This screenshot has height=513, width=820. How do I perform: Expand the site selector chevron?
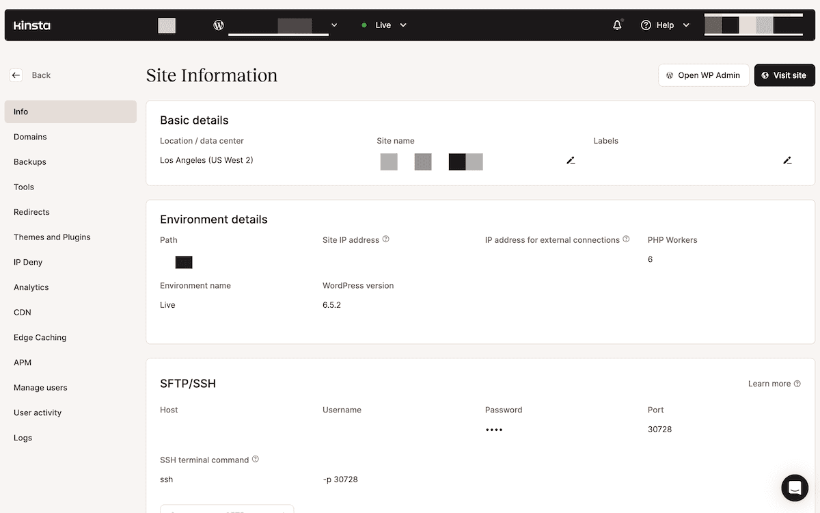coord(333,25)
